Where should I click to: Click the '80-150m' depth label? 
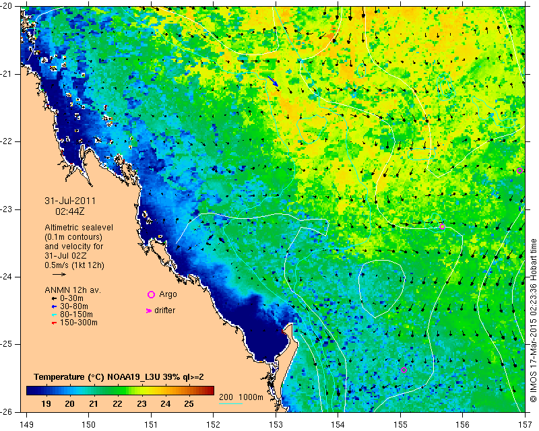[76, 314]
